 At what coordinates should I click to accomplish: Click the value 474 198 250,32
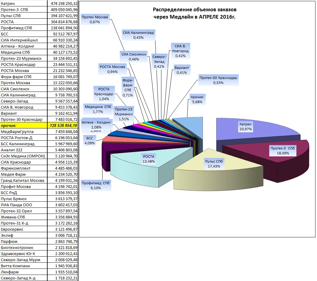(x=63, y=3)
